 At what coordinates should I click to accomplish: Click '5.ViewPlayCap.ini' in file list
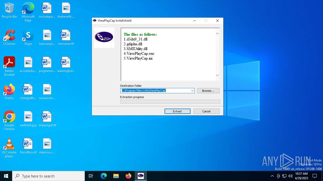click(x=138, y=58)
